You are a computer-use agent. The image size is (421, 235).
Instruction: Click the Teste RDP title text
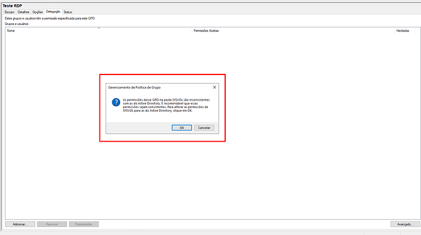click(x=12, y=5)
